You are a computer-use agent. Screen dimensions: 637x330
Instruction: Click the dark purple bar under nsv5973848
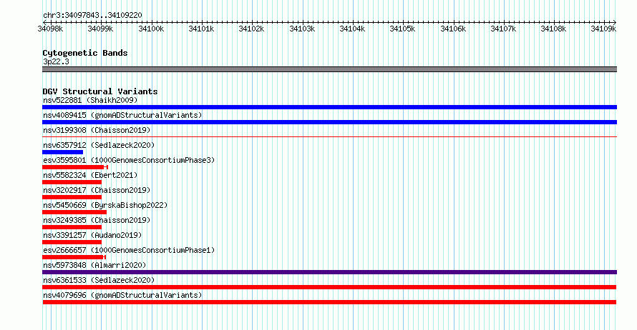(329, 272)
